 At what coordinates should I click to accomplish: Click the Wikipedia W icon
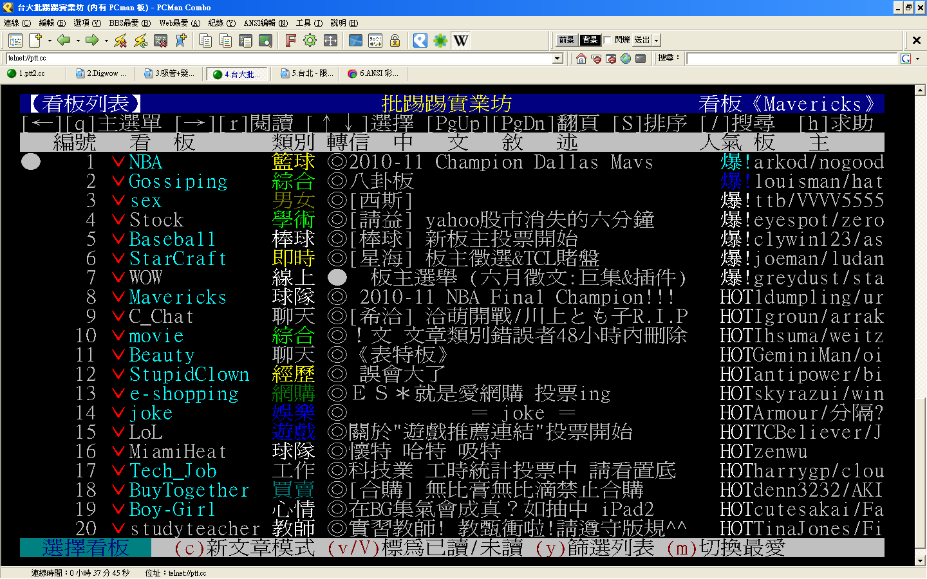[461, 41]
